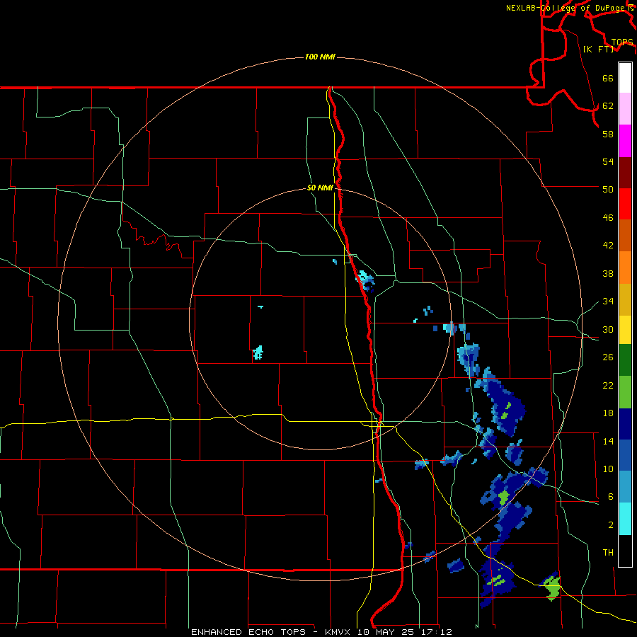Click the "NEXLAB-College of DuPage" credit text
The width and height of the screenshot is (637, 637).
click(564, 8)
